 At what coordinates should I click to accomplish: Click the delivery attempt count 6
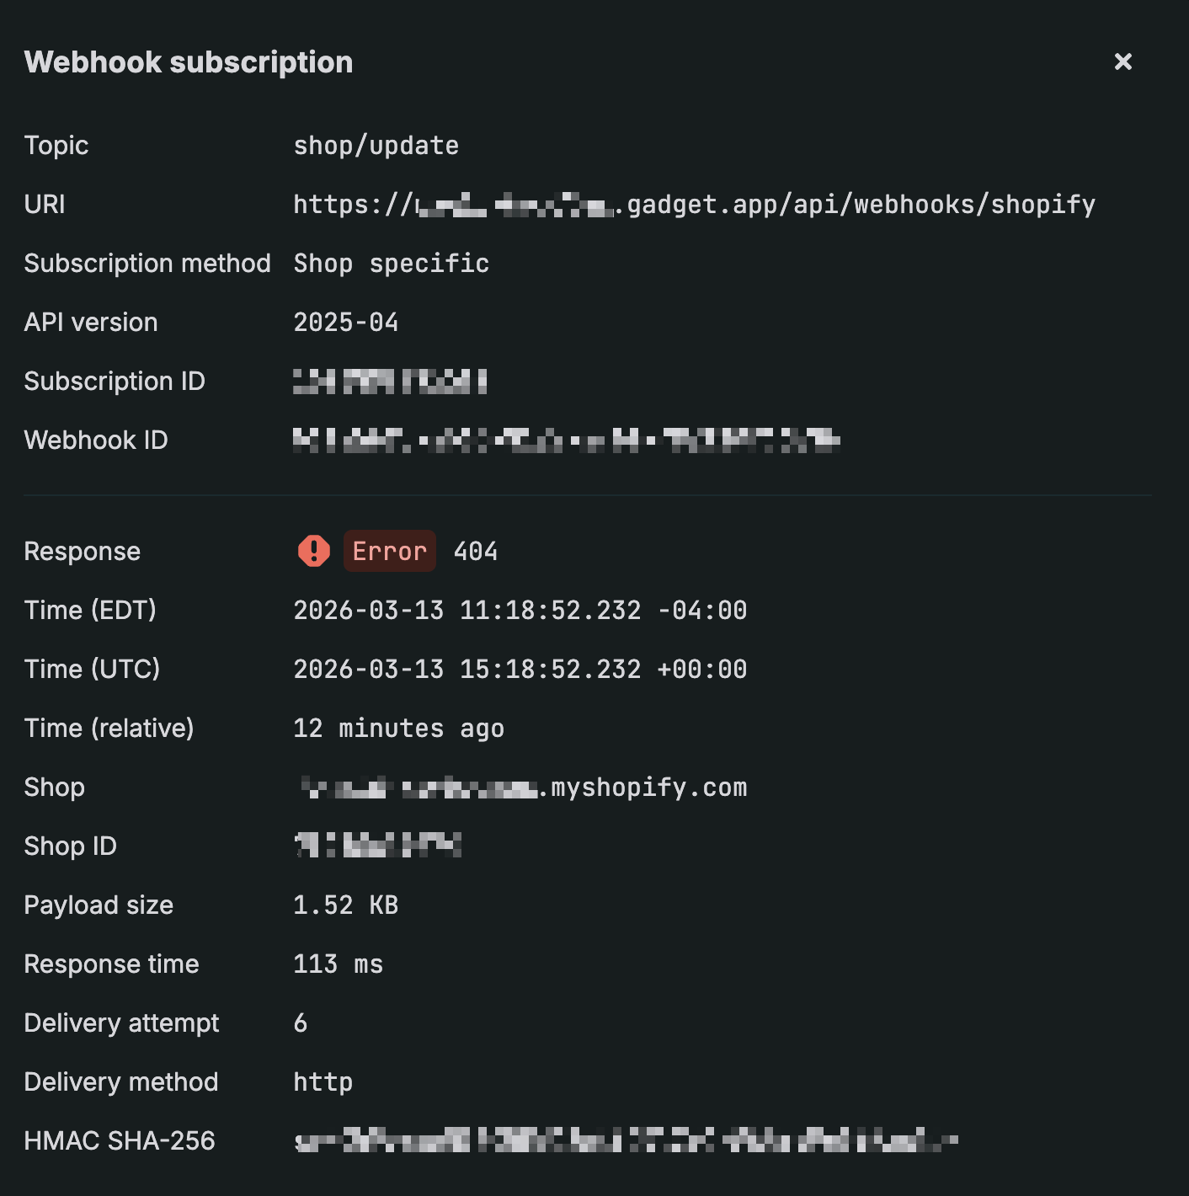[x=301, y=1022]
